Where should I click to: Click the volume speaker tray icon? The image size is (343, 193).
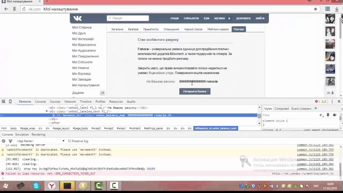[x=278, y=186]
